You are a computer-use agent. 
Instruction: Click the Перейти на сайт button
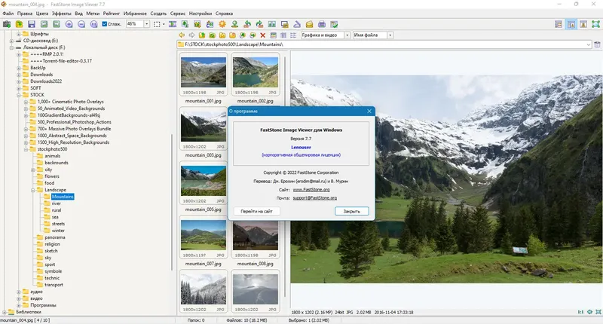tap(256, 211)
